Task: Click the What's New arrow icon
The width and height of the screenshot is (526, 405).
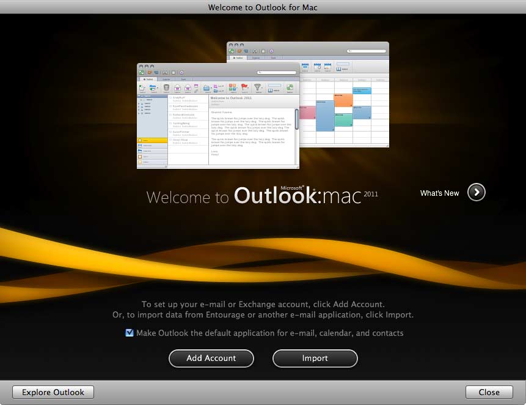Action: pos(477,193)
